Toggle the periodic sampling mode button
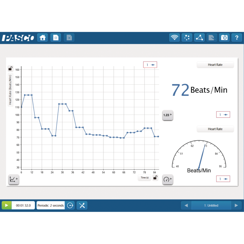 (70, 205)
